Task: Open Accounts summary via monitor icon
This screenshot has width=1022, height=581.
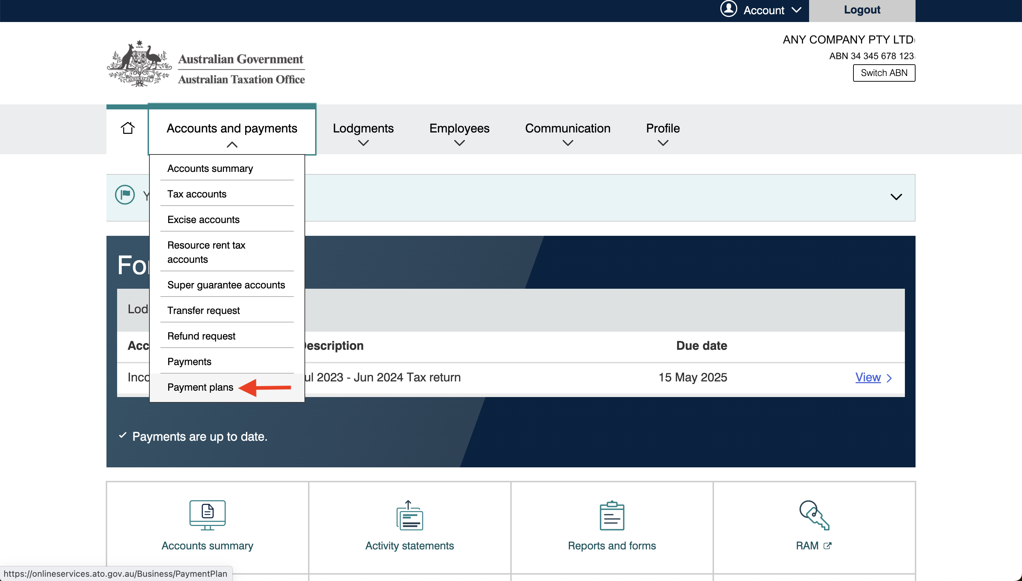Action: tap(207, 515)
